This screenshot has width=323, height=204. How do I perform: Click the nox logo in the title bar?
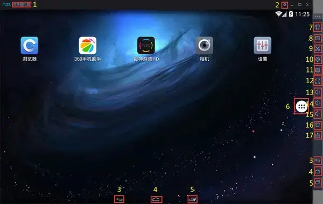(6, 4)
